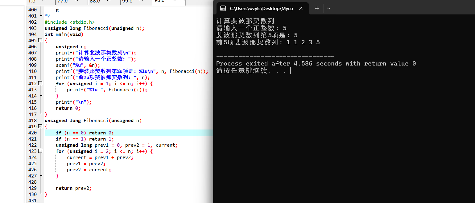Click the 'unsigned n;' declaration at line 406
The width and height of the screenshot is (475, 203).
tap(71, 47)
